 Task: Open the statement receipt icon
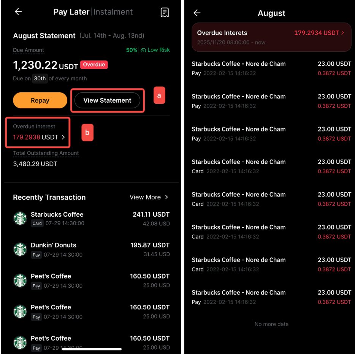165,13
